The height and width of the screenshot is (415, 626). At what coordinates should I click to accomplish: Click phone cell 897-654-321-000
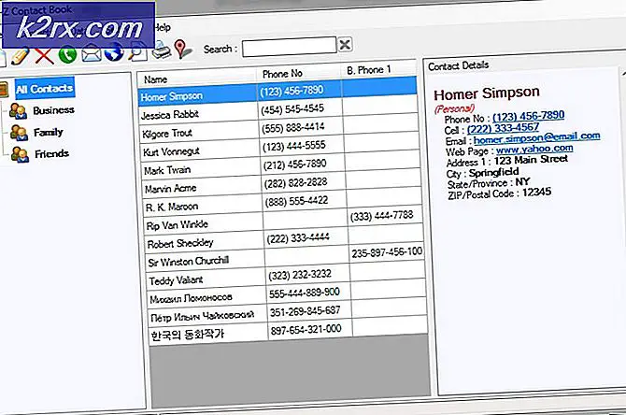coord(306,330)
